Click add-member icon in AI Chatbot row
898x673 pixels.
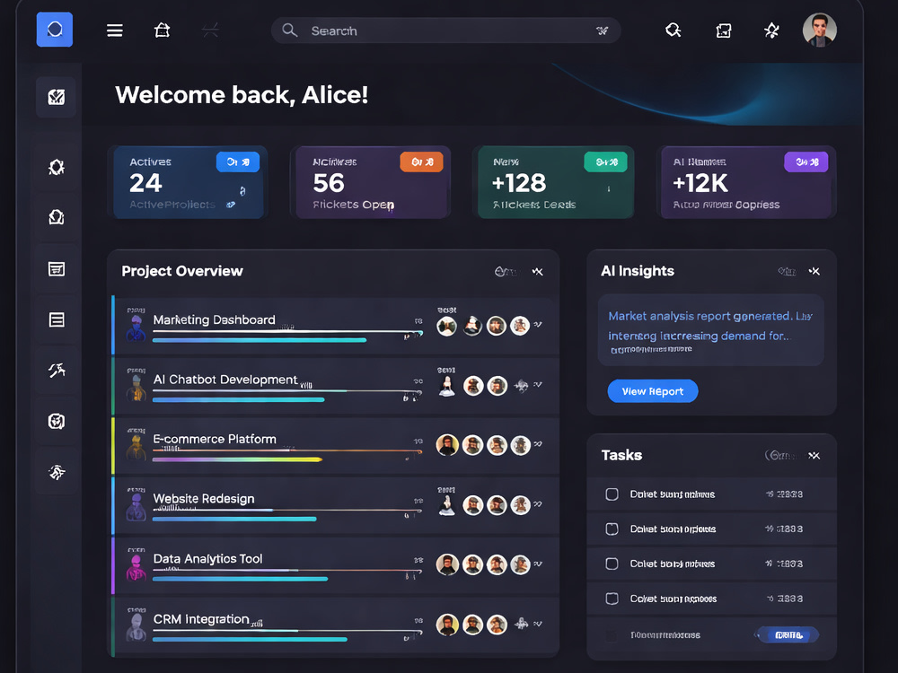click(521, 386)
